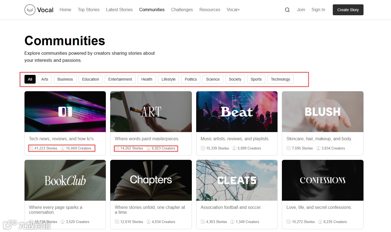Click the '41,223 Stories' count
Viewport: 391px width, 232px height.
pos(46,148)
